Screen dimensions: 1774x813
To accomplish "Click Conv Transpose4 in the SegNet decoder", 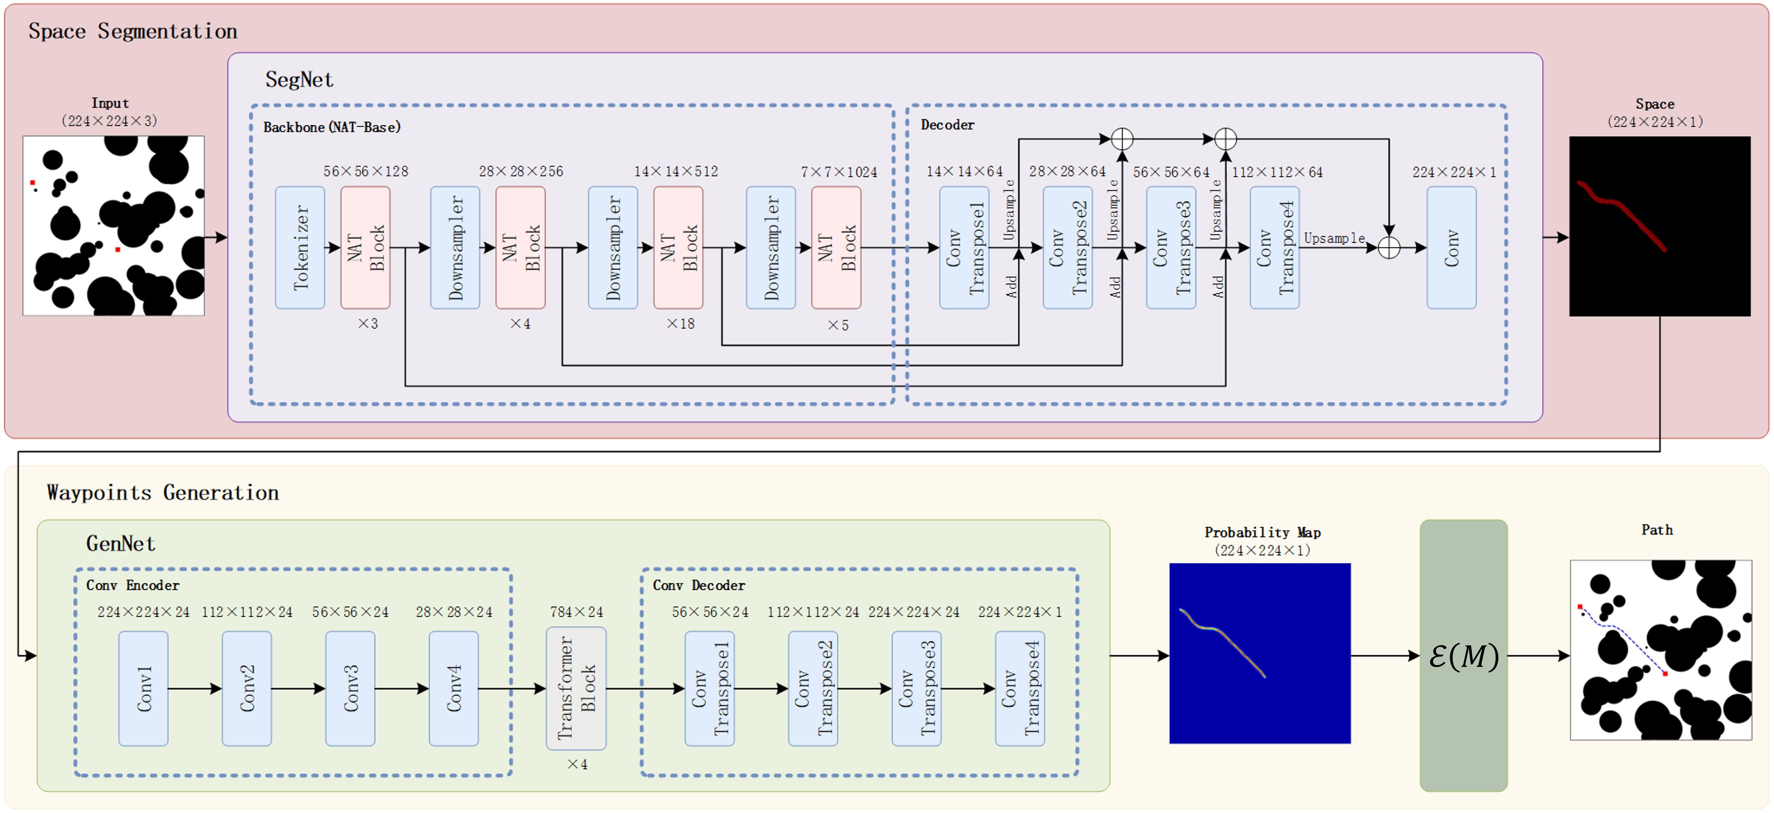I will [x=1274, y=247].
